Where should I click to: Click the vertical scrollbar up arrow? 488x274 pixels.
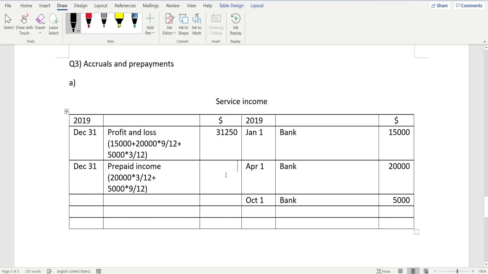point(485,48)
